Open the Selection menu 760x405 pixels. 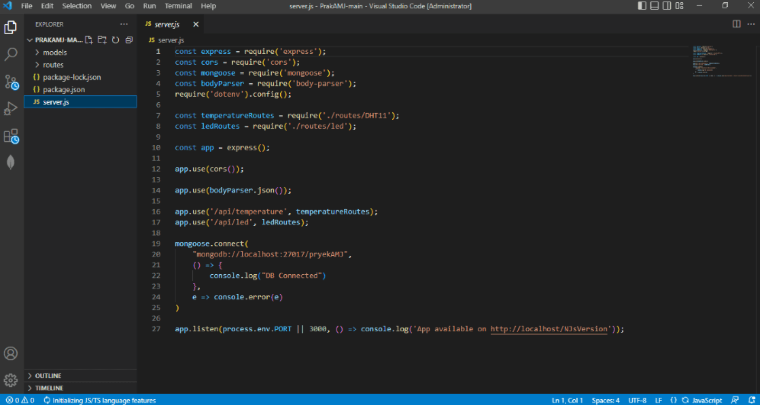pyautogui.click(x=76, y=6)
